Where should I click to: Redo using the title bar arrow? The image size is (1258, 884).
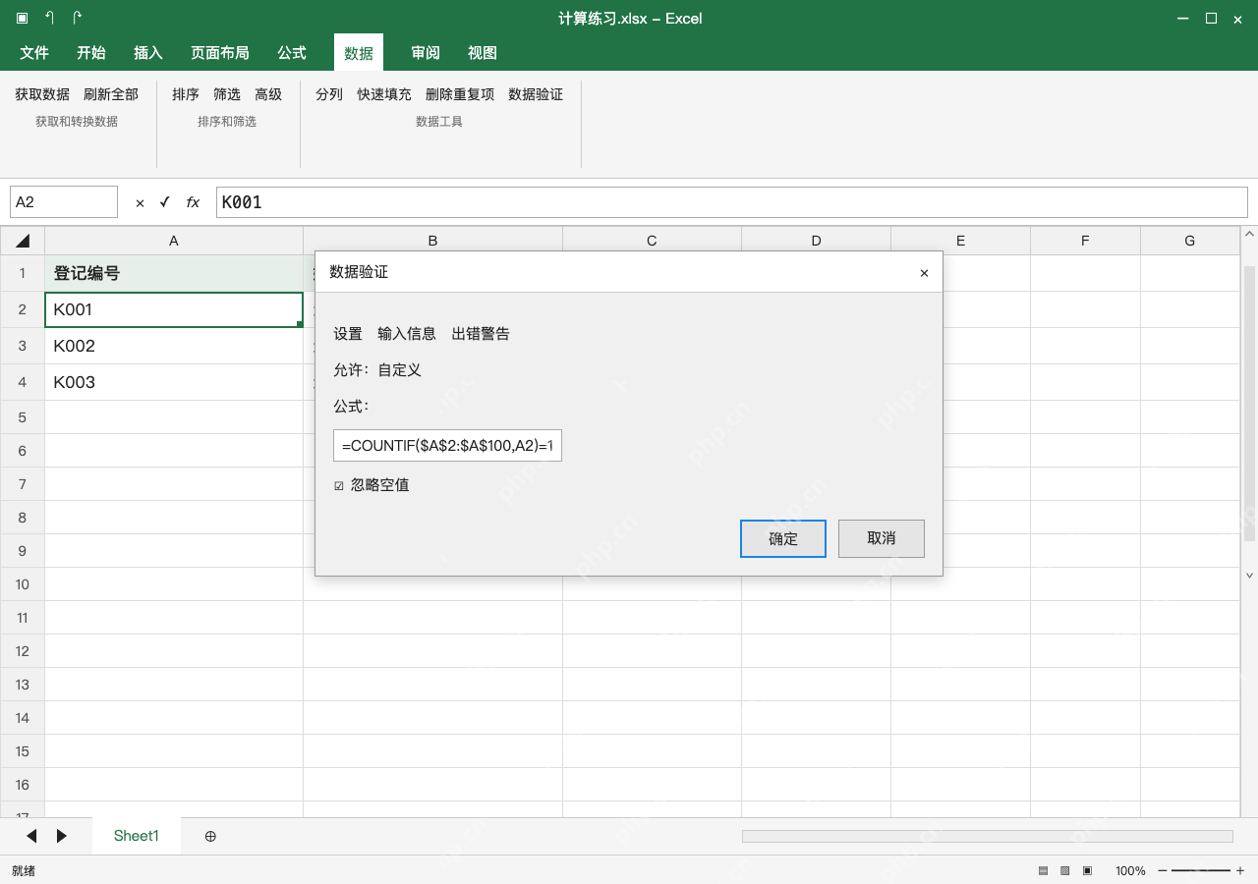77,18
